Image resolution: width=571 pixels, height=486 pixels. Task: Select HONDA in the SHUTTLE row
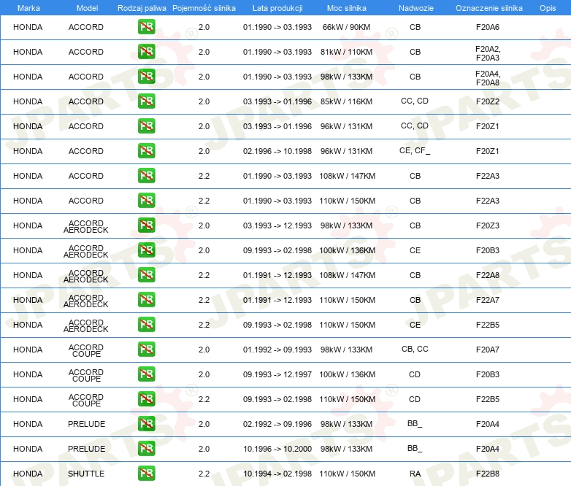point(28,474)
